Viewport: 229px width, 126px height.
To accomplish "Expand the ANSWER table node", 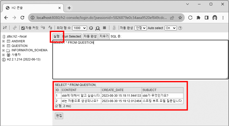I will coord(4,41).
